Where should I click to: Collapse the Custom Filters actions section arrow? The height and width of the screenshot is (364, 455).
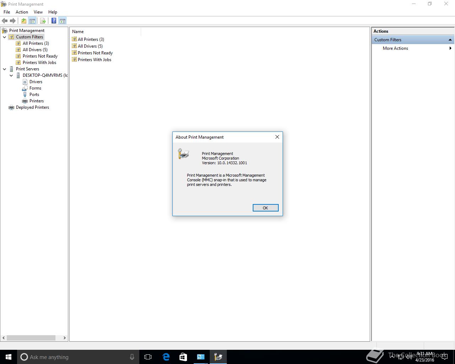click(x=450, y=40)
